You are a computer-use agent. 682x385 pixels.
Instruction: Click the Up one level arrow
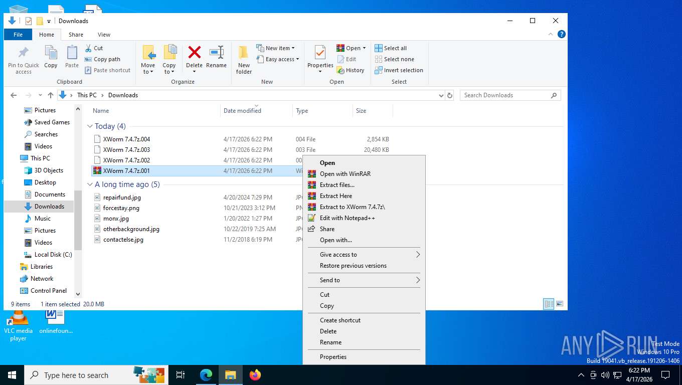point(51,95)
